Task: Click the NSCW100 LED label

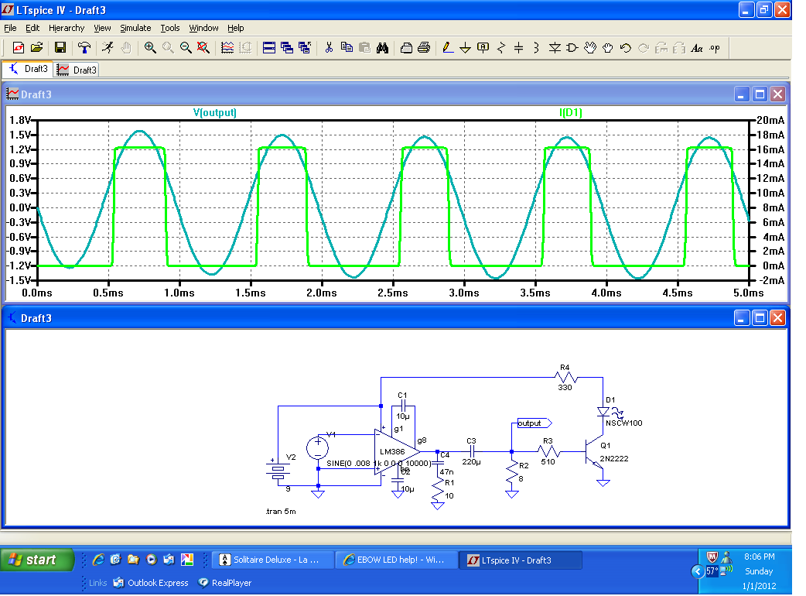Action: coord(623,423)
